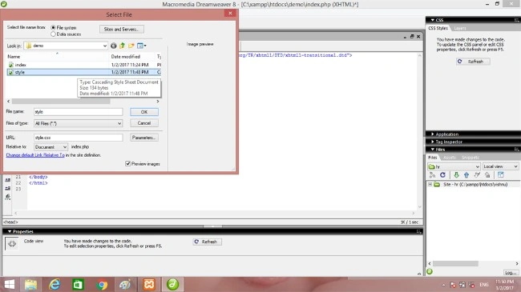
Task: Expand the Files panel to show sites
Action: coord(500,175)
